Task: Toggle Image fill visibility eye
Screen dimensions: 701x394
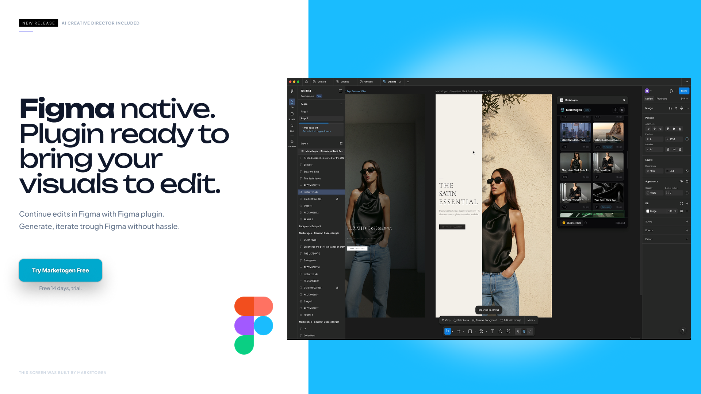Action: 681,211
